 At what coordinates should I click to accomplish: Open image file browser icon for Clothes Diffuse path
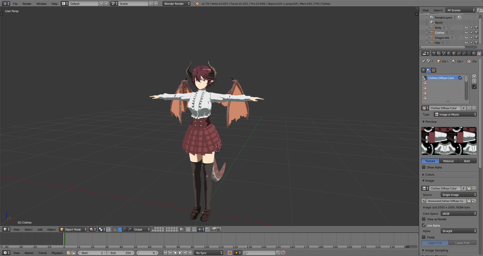469,201
